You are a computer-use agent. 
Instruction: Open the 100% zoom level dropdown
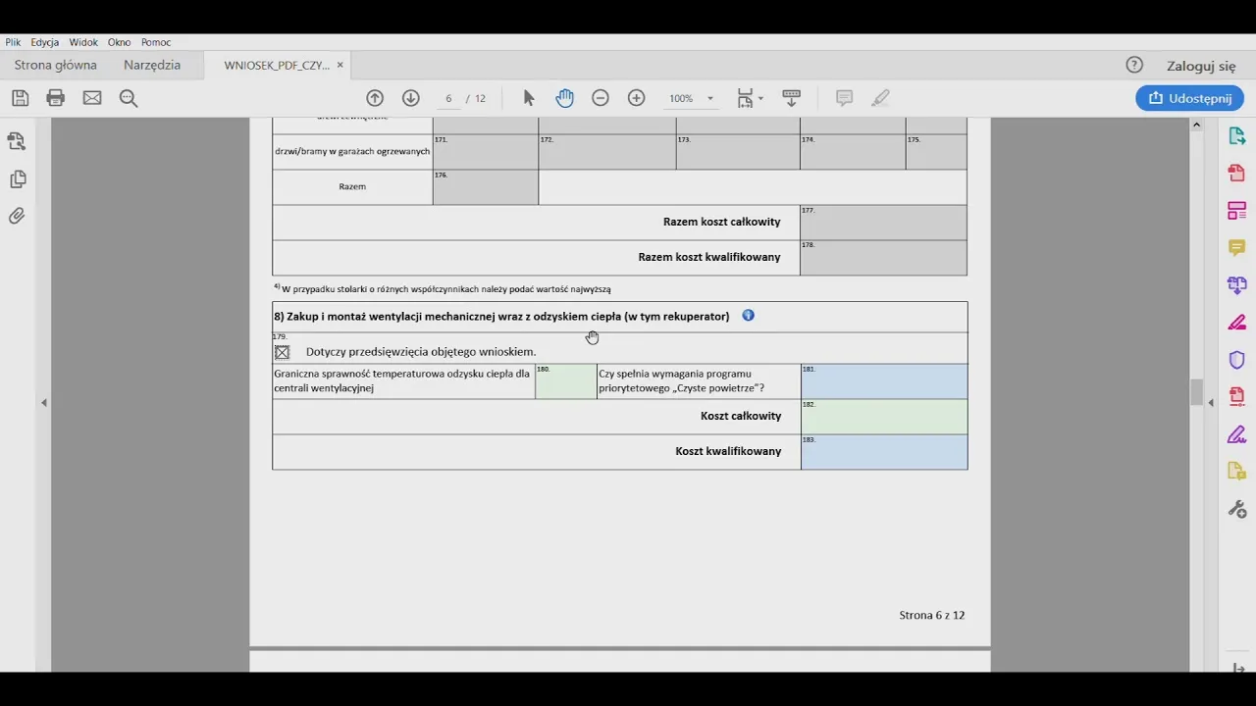coord(710,99)
